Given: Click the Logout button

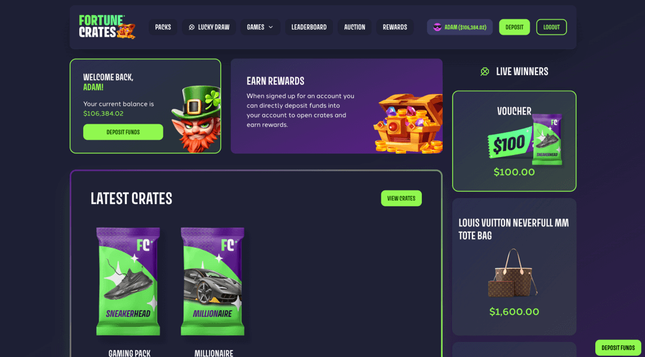Looking at the screenshot, I should point(551,27).
